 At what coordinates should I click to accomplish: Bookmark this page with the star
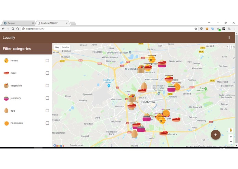click(x=196, y=29)
